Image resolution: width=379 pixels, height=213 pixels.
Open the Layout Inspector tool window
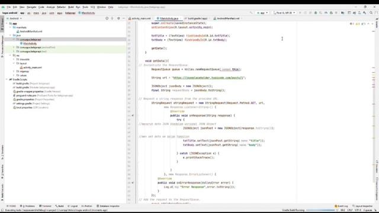coord(362,206)
